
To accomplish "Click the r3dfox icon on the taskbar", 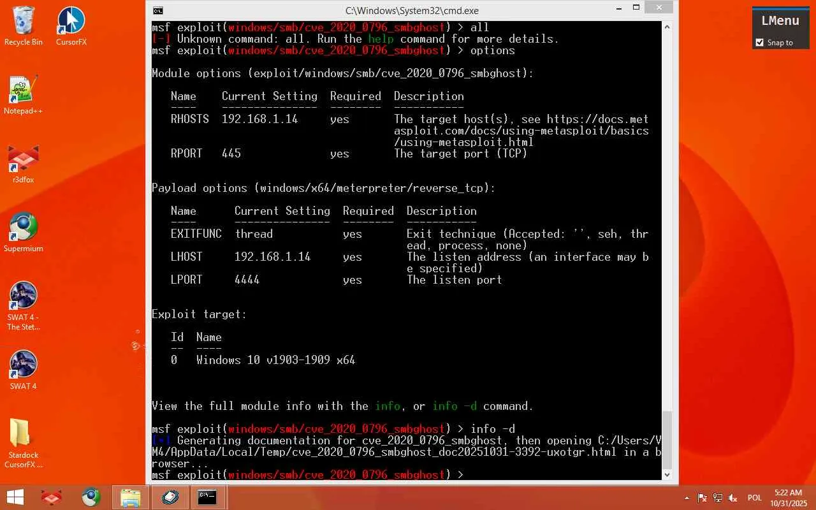I will click(x=52, y=497).
